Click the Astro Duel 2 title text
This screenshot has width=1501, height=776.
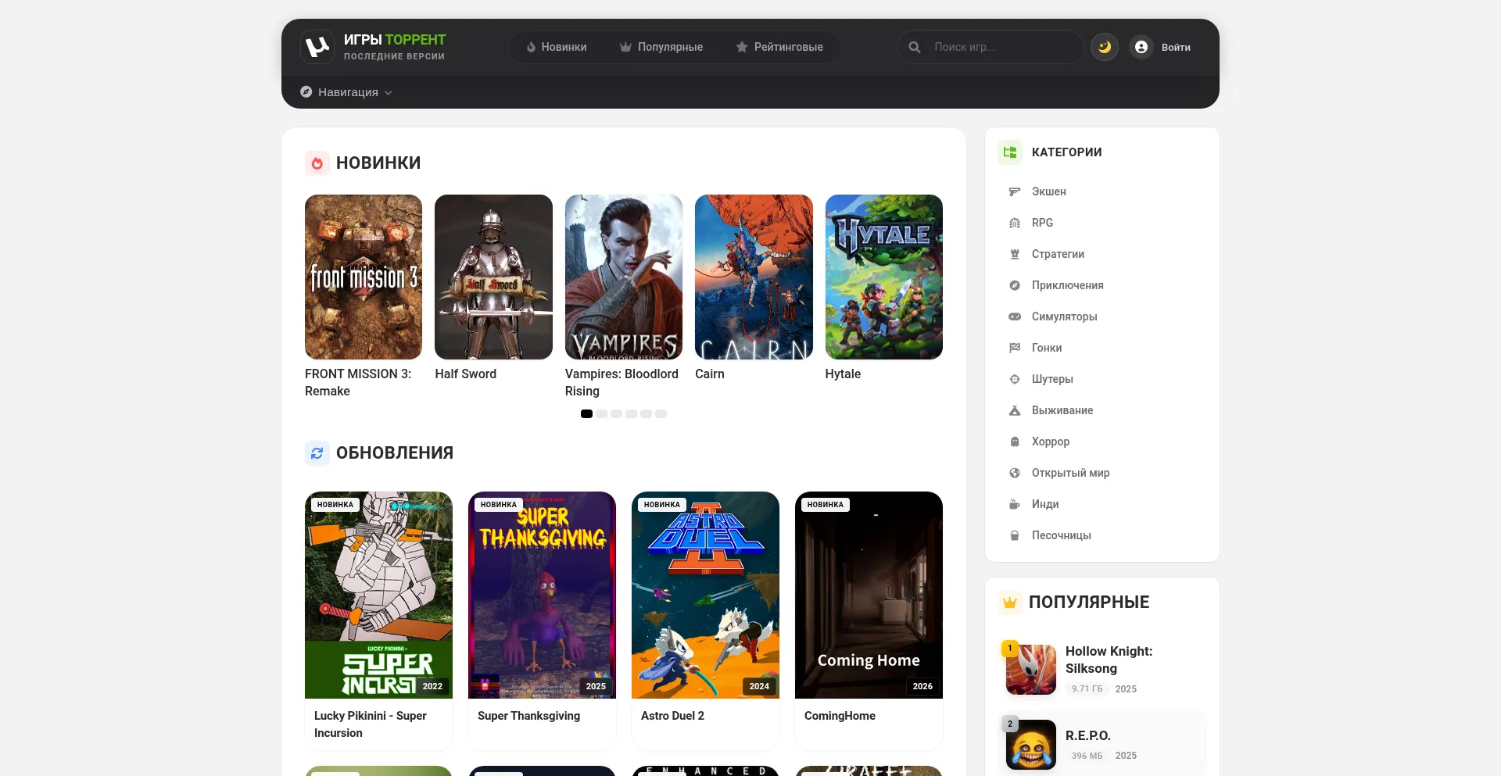coord(672,716)
